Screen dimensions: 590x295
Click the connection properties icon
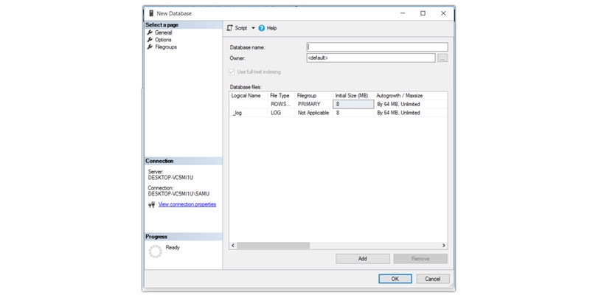tap(152, 205)
